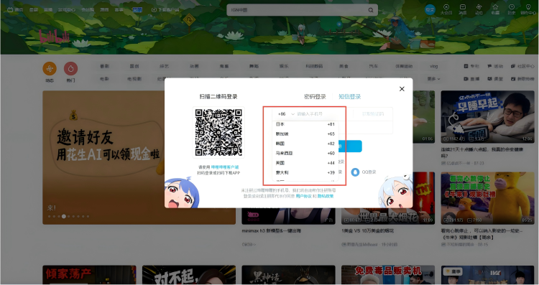Screen dimensions: 539x285
Task: Click the 新歌热榜 icon
Action: coord(513,79)
